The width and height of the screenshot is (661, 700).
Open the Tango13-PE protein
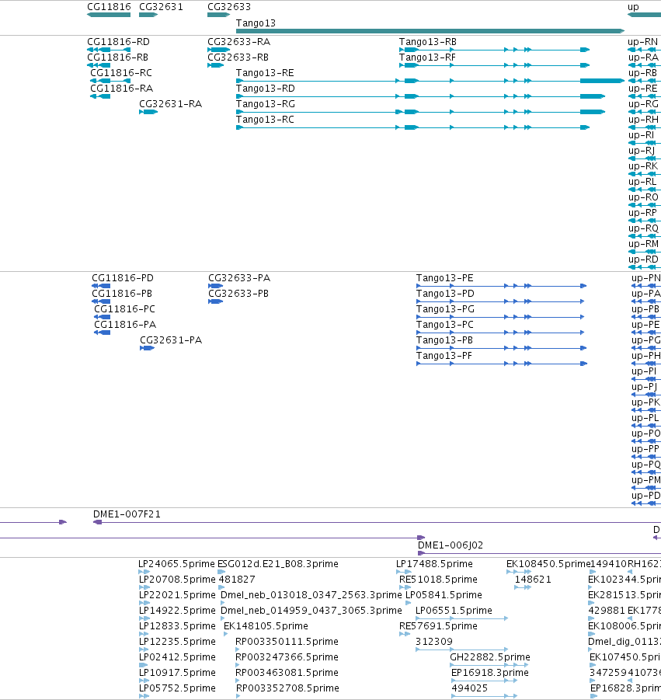coord(444,277)
